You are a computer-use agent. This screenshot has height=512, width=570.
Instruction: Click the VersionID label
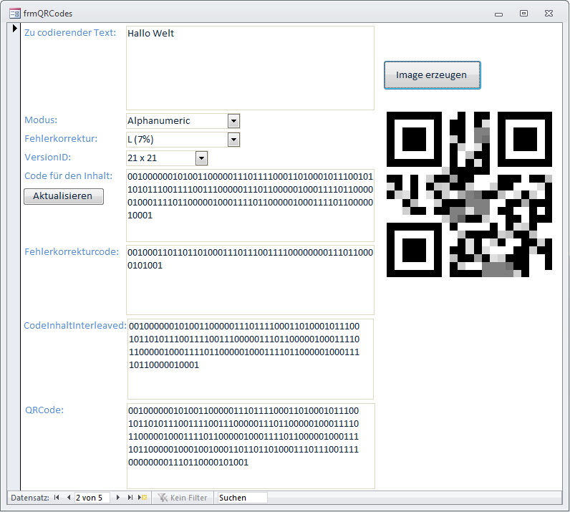coord(48,158)
